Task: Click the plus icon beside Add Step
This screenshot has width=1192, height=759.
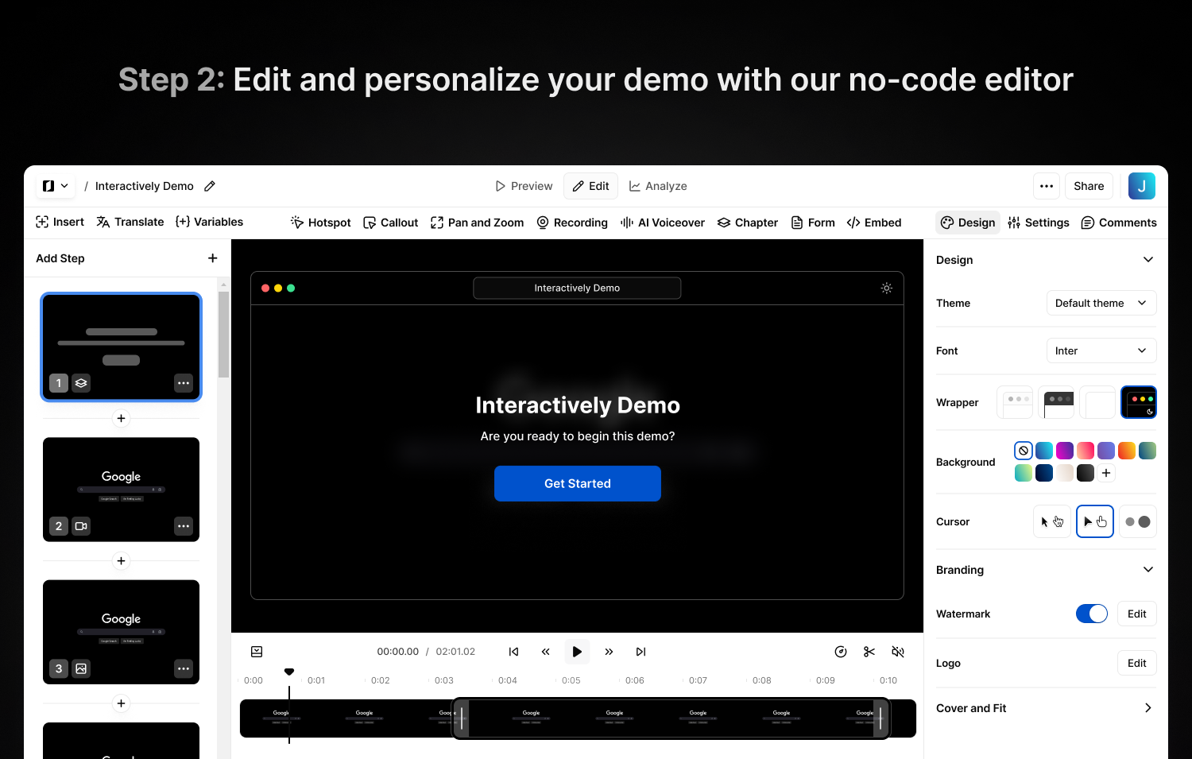Action: pyautogui.click(x=212, y=258)
